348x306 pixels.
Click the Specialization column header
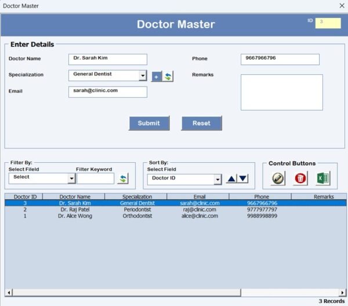136,196
